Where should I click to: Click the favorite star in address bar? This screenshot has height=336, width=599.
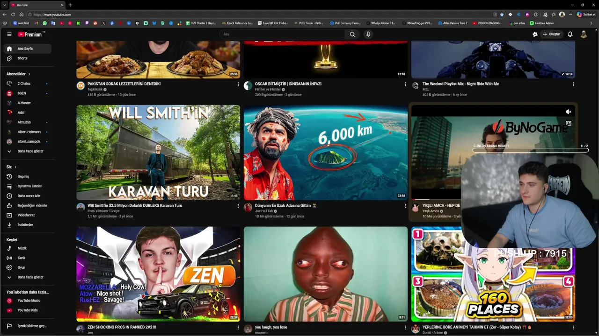click(502, 14)
